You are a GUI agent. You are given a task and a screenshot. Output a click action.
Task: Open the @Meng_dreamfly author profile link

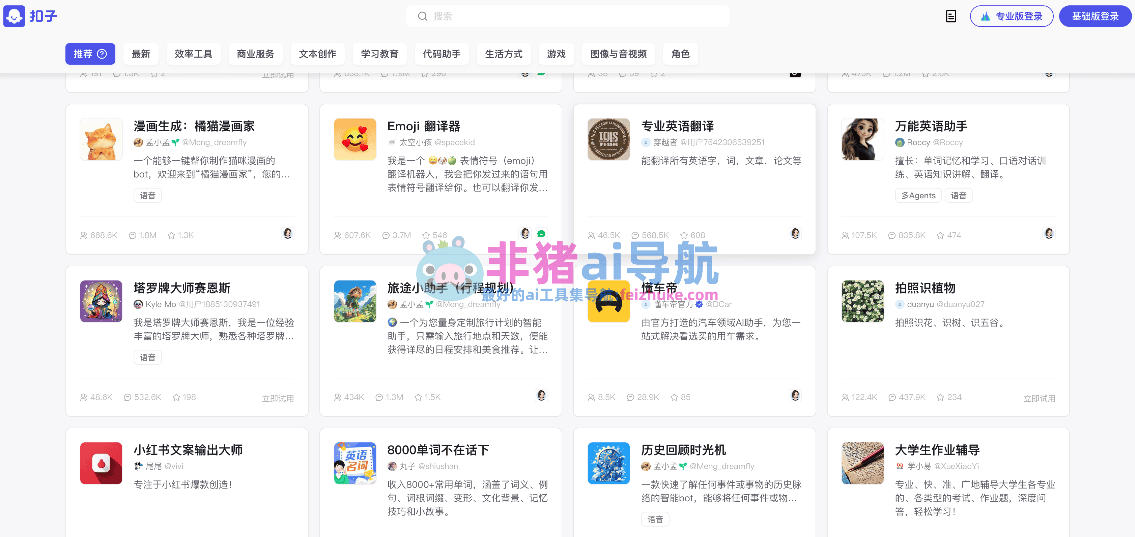[216, 142]
